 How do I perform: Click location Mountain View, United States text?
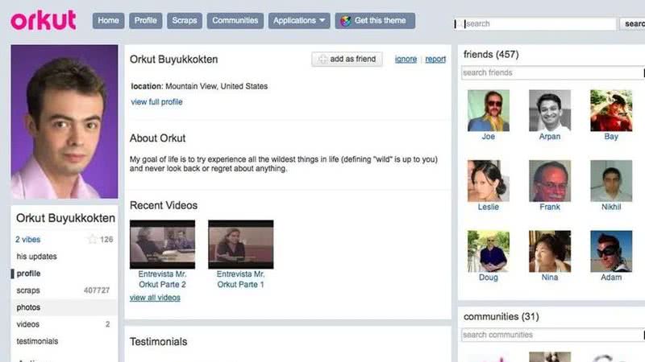[x=199, y=86]
